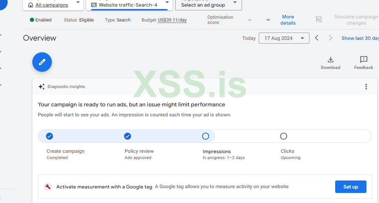Open the All campaigns dropdown arrow
Screen dimensions: 379x203
pos(78,2)
